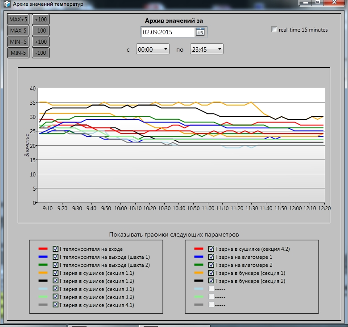Click the top +100 button
Viewport: 348px width, 327px height.
[x=41, y=20]
